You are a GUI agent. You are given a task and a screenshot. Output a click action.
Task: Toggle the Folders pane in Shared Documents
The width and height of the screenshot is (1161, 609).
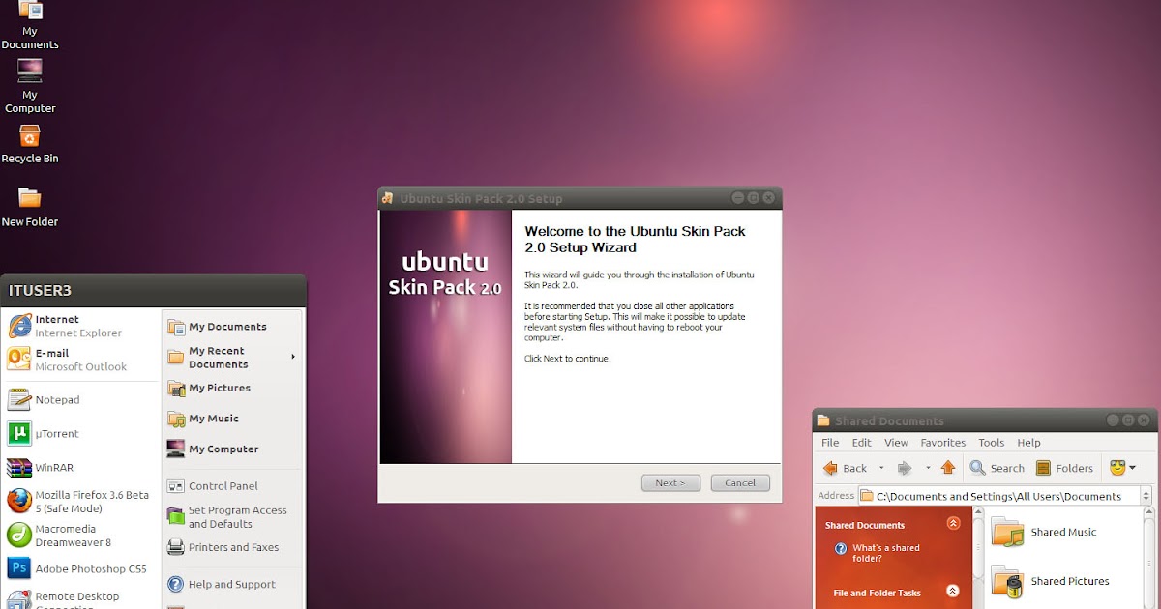1064,468
